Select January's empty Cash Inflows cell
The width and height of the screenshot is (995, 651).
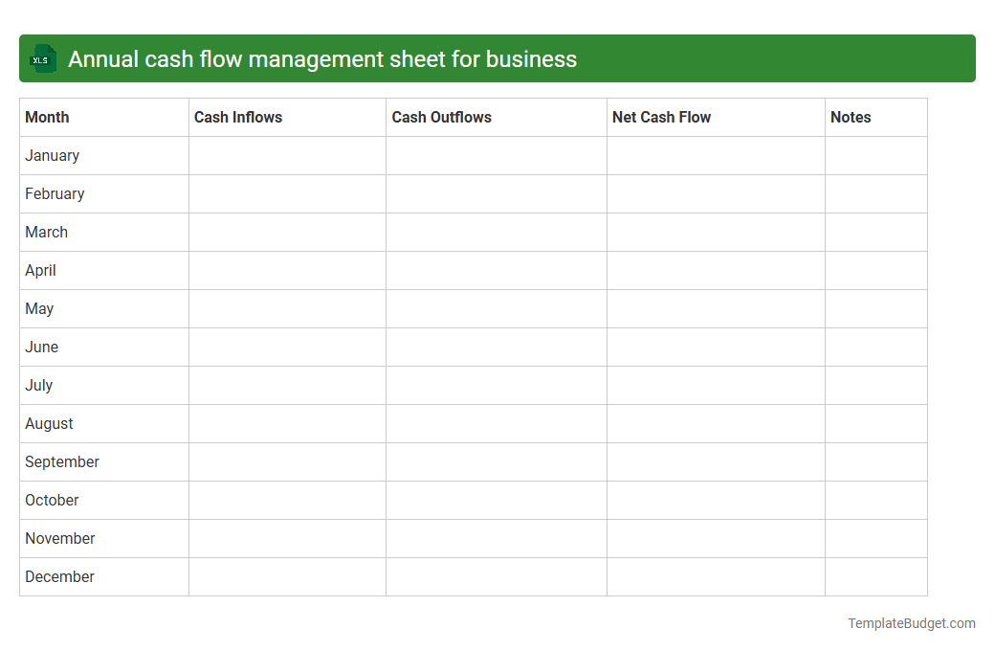tap(287, 155)
